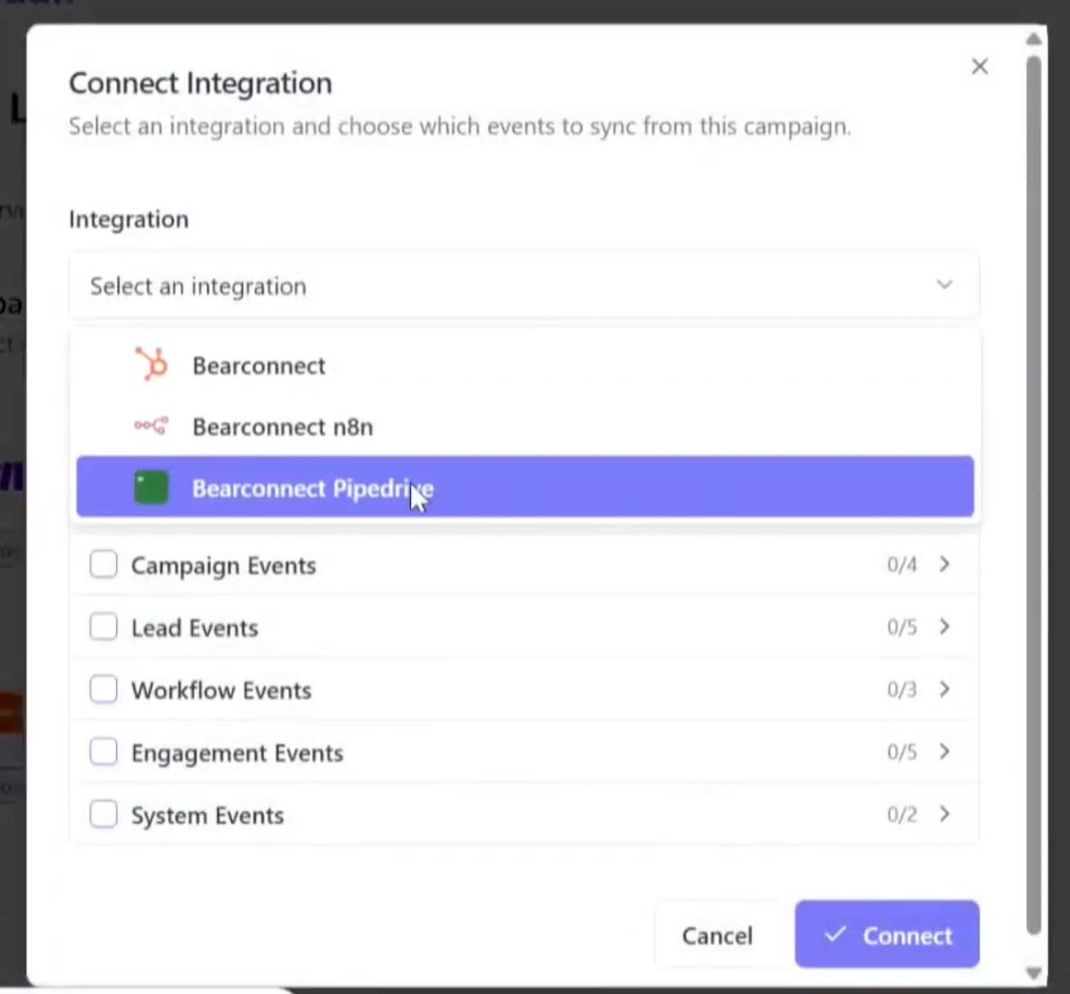Click the dialog's vertical scrollbar thumb
This screenshot has height=994, width=1070.
tap(1034, 492)
